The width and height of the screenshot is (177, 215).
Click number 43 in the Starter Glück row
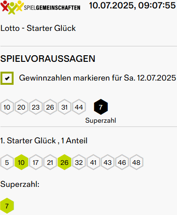[108, 162]
